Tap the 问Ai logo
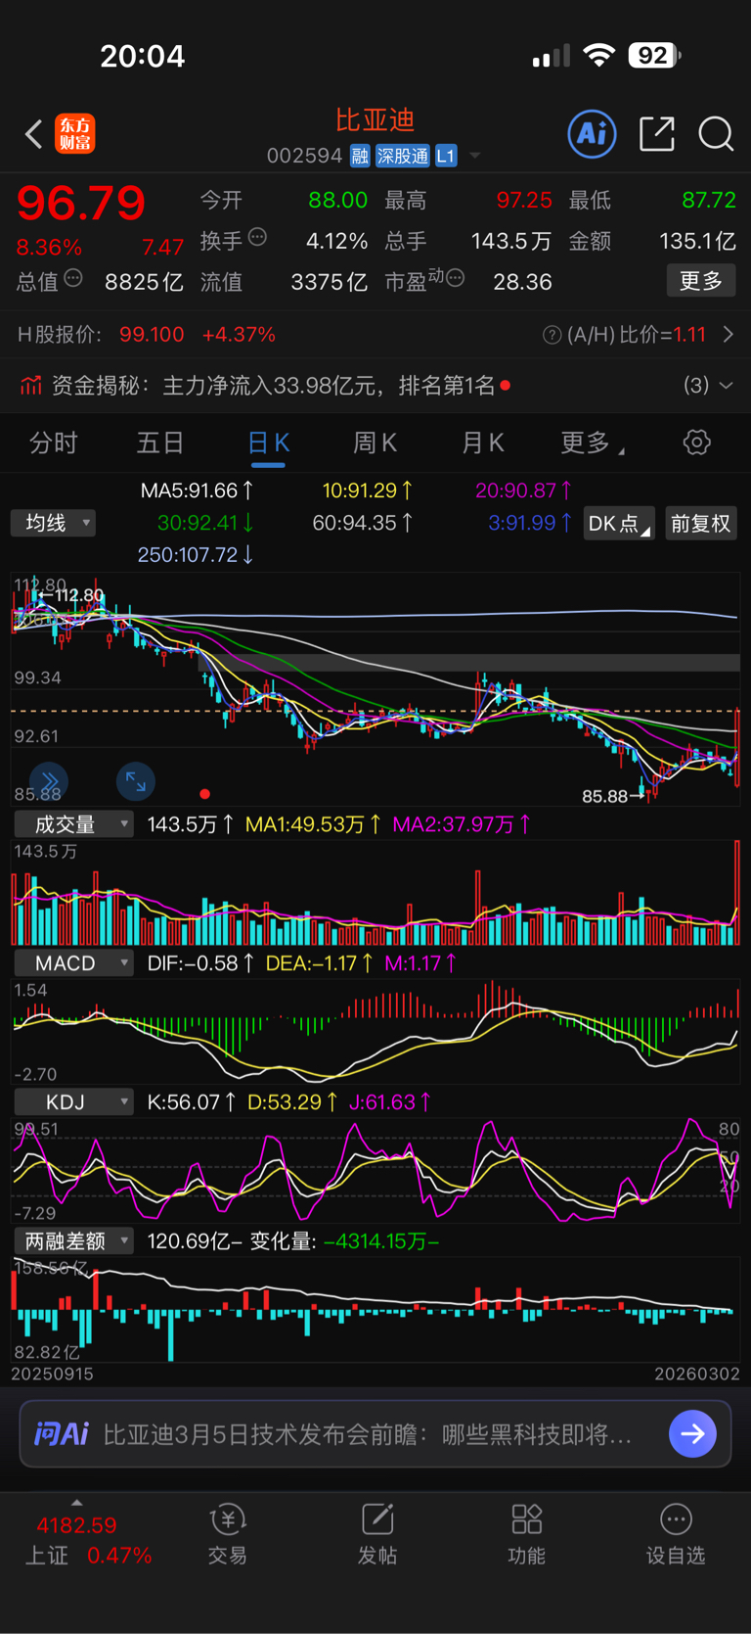751x1634 pixels. click(62, 1434)
